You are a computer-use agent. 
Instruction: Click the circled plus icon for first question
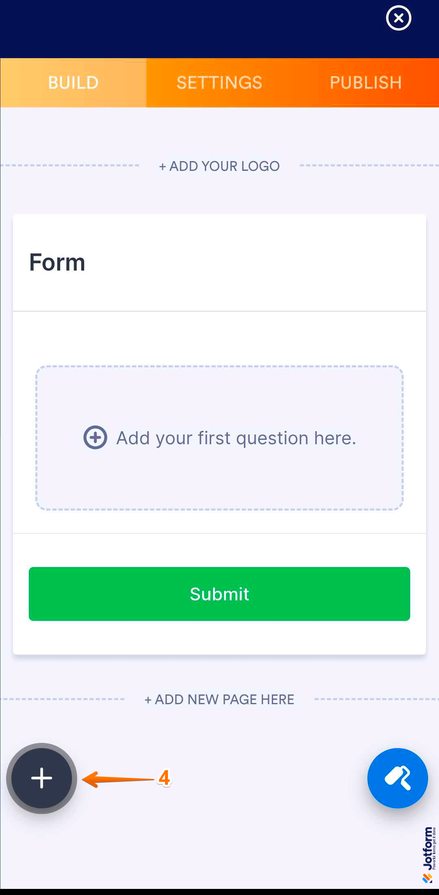pos(96,438)
